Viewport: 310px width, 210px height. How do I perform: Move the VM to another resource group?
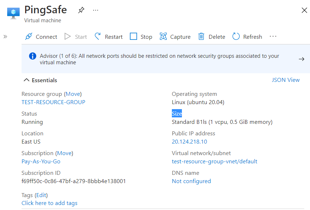[x=73, y=94]
